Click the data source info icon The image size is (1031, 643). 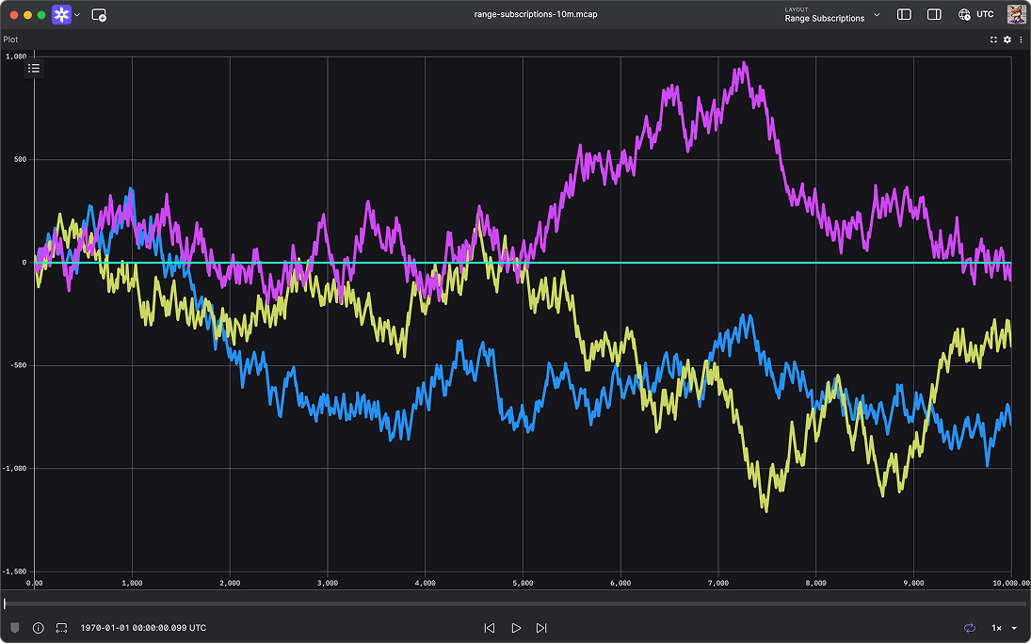(39, 628)
